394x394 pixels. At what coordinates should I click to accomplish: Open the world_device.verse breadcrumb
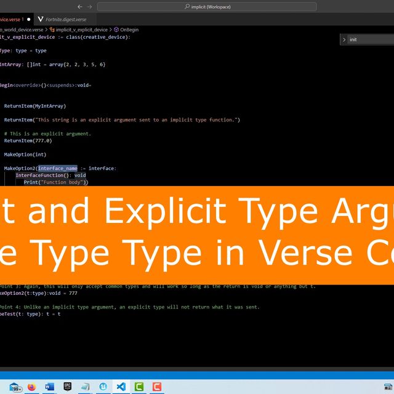22,30
